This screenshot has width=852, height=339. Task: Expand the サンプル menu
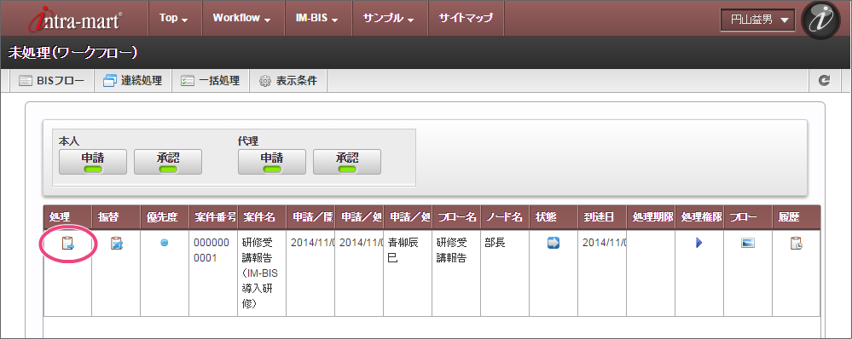(x=389, y=18)
